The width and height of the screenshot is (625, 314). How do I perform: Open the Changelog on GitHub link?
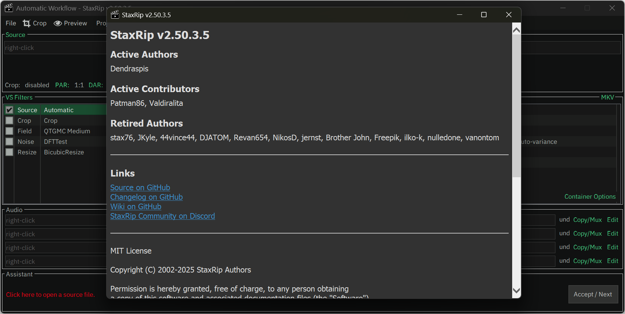tap(146, 197)
